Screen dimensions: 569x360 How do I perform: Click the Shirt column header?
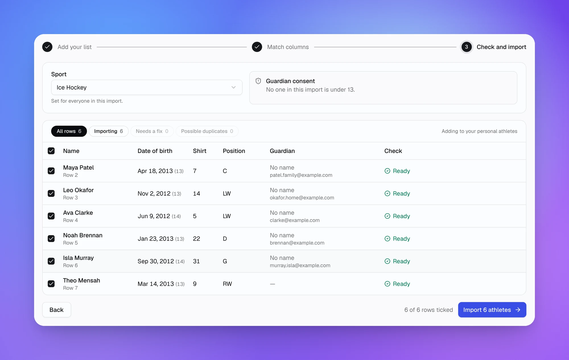click(200, 151)
